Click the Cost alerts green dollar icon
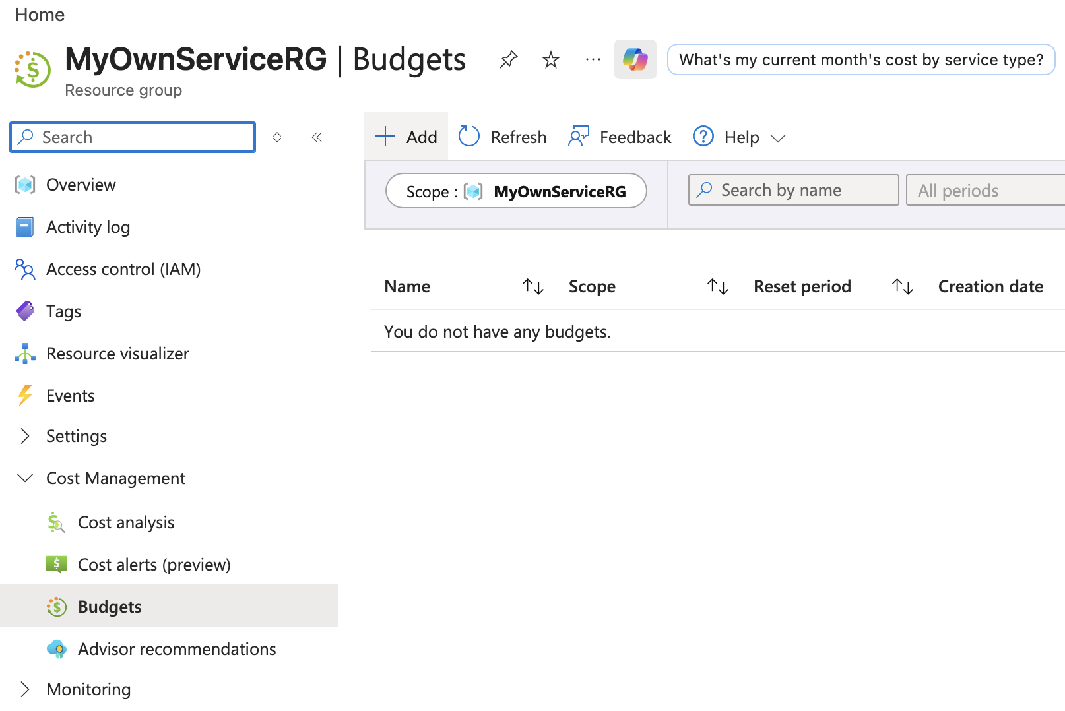Viewport: 1065px width, 711px height. 57,564
